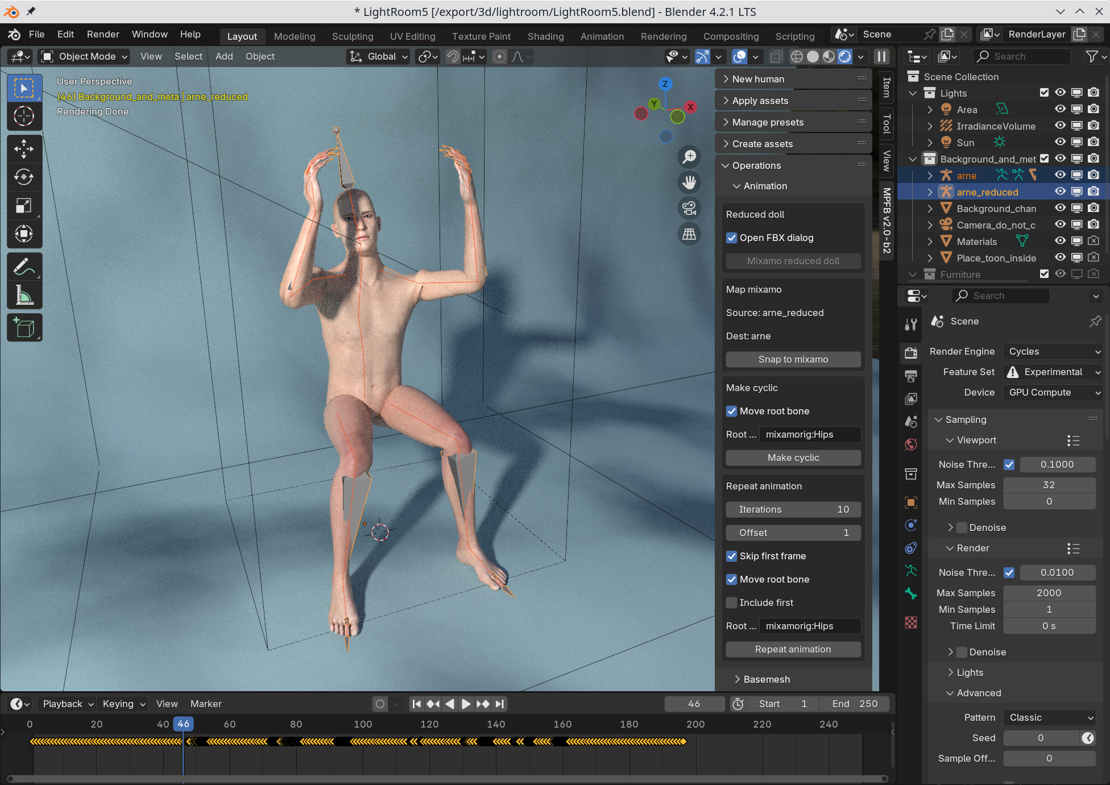Hide arne_reduced in viewport
Screen dimensions: 1110x785
point(1061,192)
